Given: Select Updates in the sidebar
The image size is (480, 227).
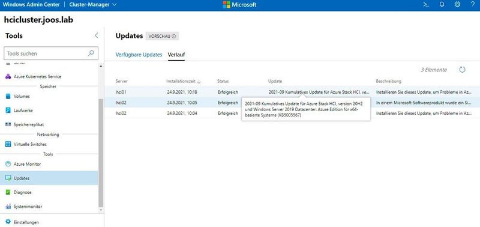Looking at the screenshot, I should pyautogui.click(x=49, y=178).
